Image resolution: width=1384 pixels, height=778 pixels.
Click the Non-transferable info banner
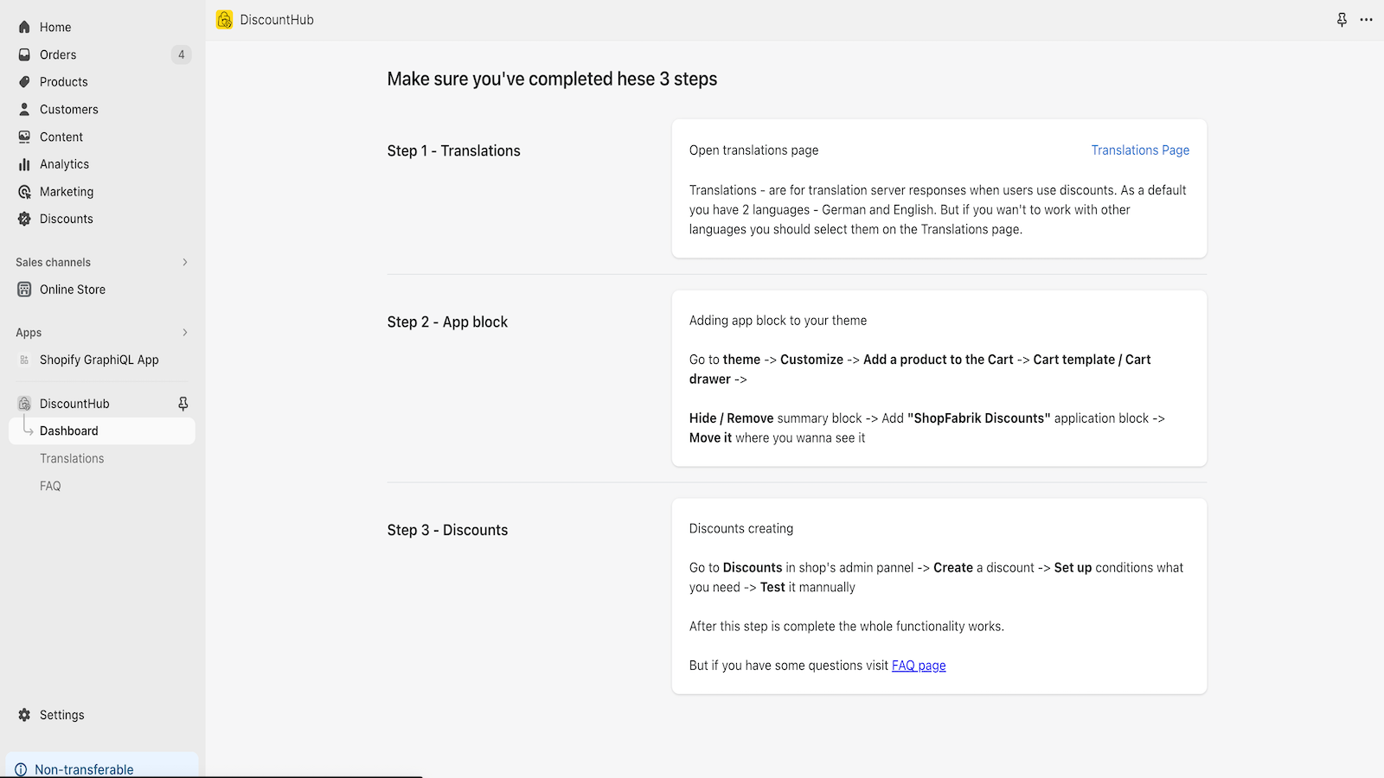click(84, 769)
